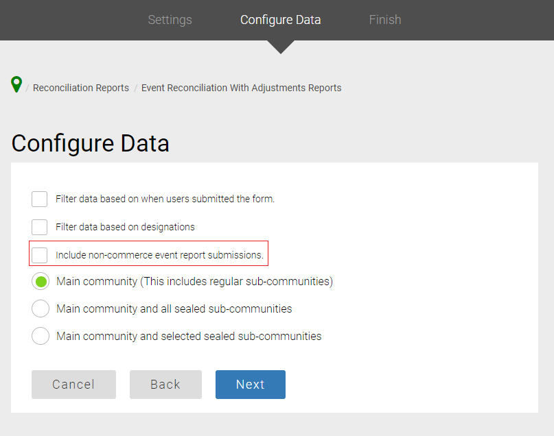The height and width of the screenshot is (436, 554).
Task: Go to the Settings step tab
Action: point(170,20)
